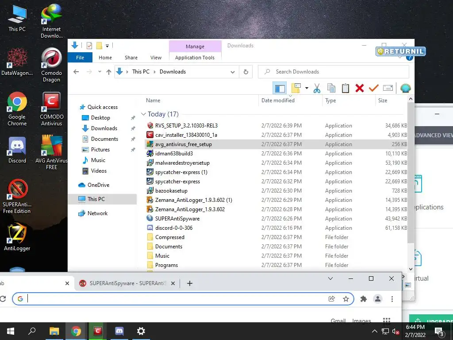Open AVG AntiVirus FREE desktop icon
The width and height of the screenshot is (453, 340).
click(x=51, y=152)
